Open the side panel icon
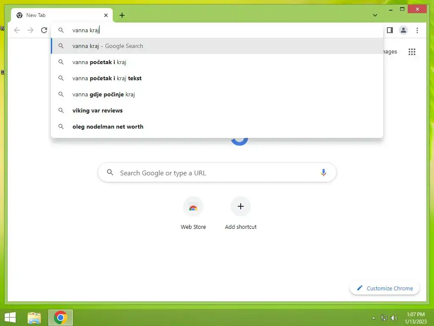This screenshot has width=434, height=326. tap(390, 30)
